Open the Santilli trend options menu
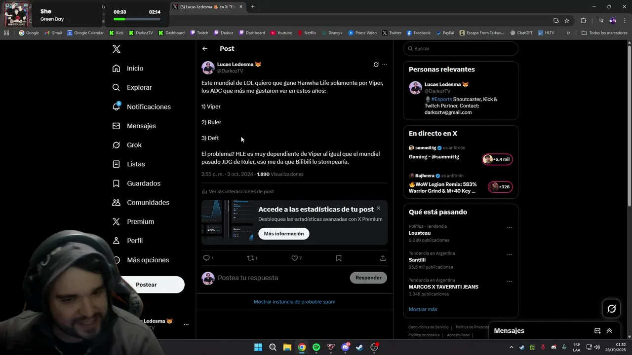This screenshot has height=355, width=632. pyautogui.click(x=510, y=255)
